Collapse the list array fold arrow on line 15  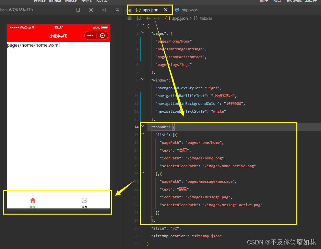click(x=143, y=134)
